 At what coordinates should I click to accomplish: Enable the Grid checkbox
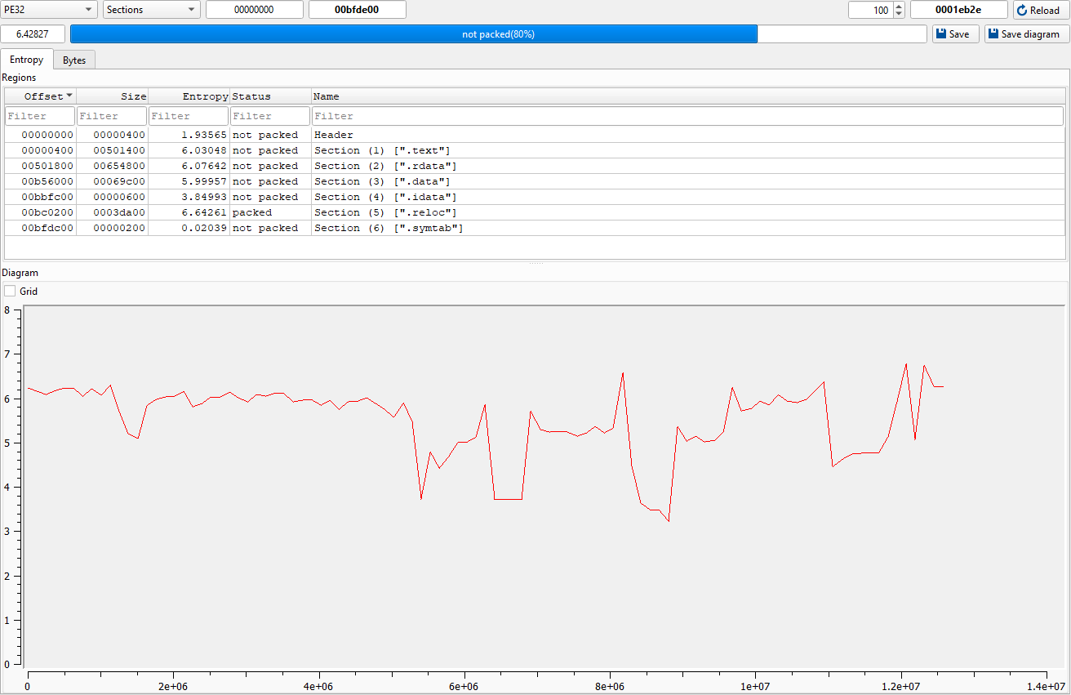[10, 291]
